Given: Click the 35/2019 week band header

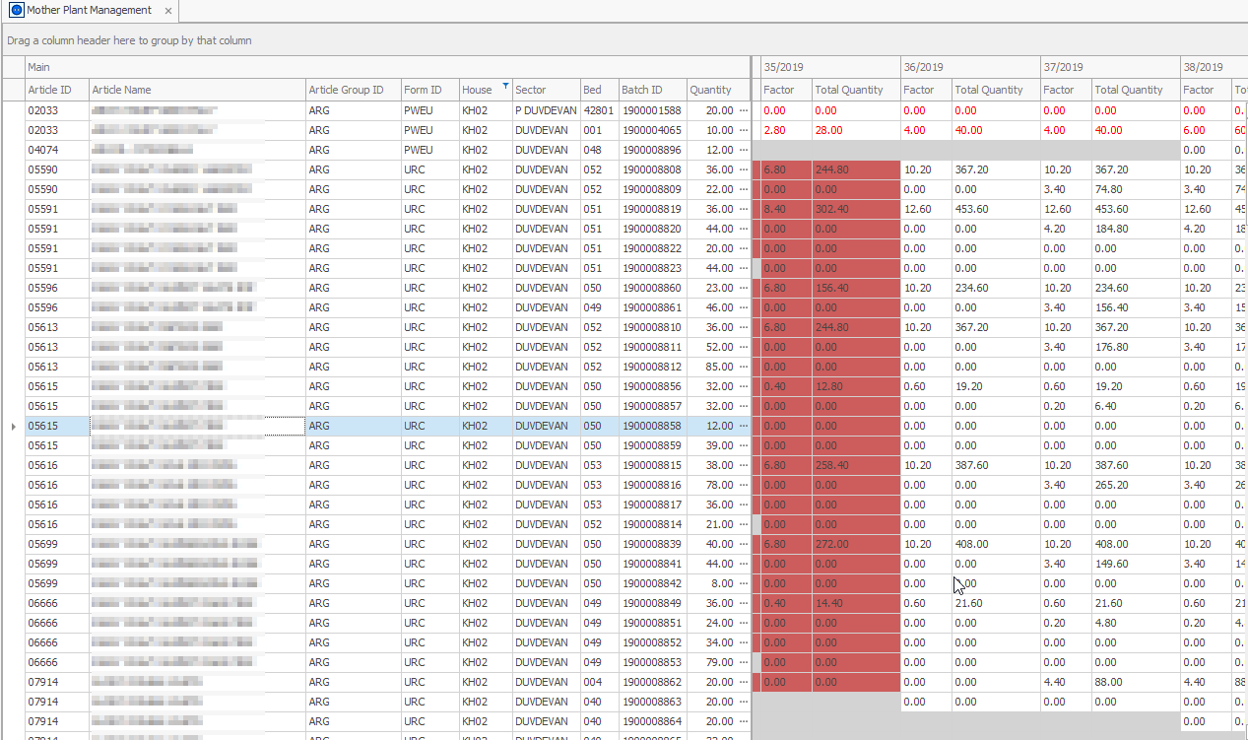Looking at the screenshot, I should click(x=830, y=67).
